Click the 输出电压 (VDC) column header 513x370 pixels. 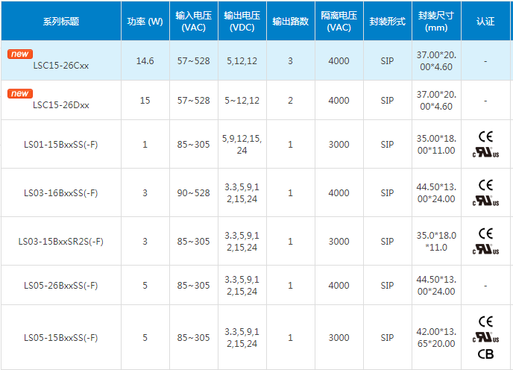242,22
